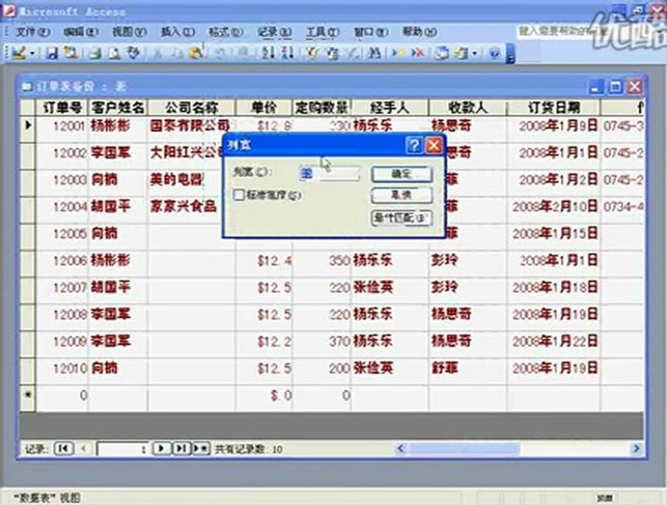The width and height of the screenshot is (667, 505).
Task: Open the 记录(R) menu
Action: pos(274,32)
